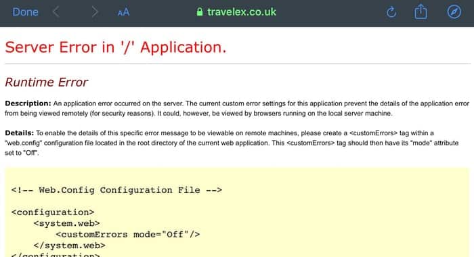The width and height of the screenshot is (474, 257).
Task: Go back with the left chevron
Action: click(x=56, y=12)
